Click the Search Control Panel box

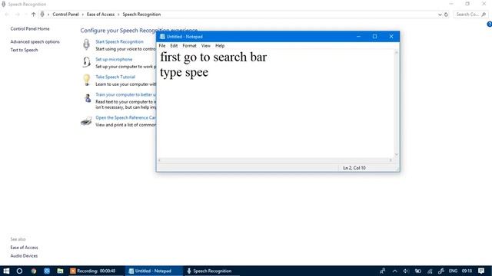pyautogui.click(x=470, y=15)
